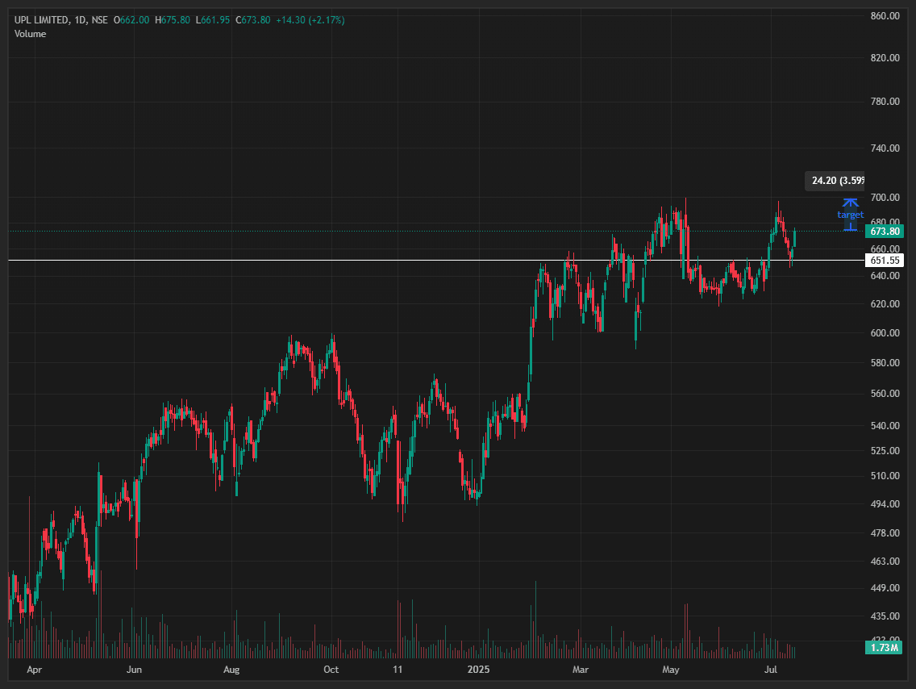
Task: Click the 463.00 price axis label
Action: tap(885, 561)
